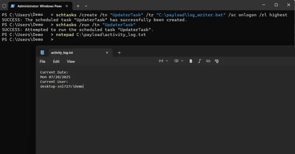
Task: Click the 'desktop-snl727c\Demo' line in Notepad
Action: point(62,86)
